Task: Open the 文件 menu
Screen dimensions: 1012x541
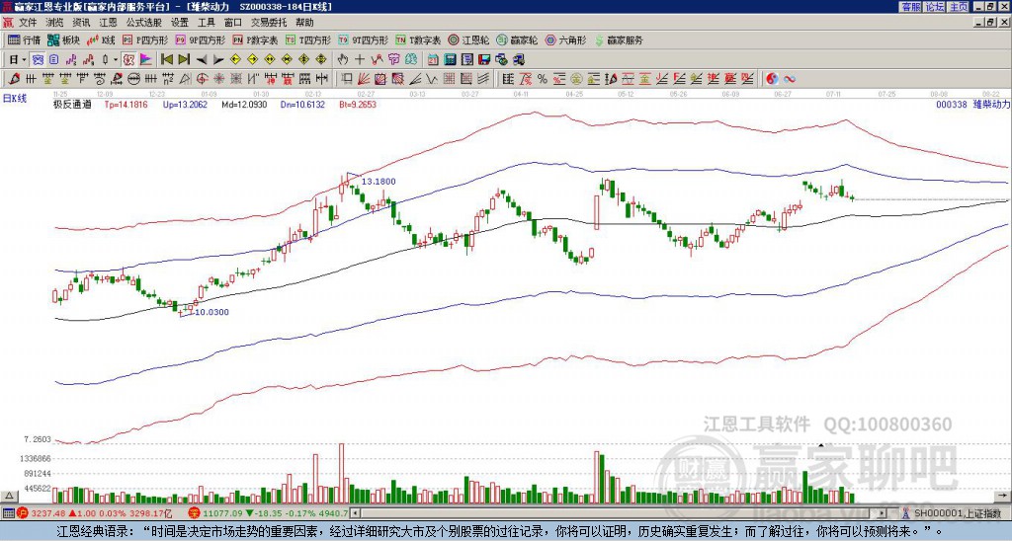Action: point(28,23)
